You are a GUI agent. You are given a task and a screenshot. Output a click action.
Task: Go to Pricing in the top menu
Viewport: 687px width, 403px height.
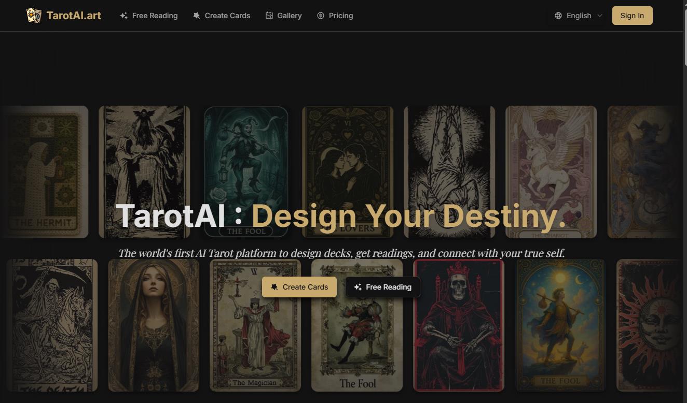335,16
